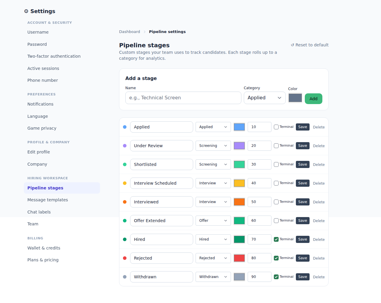Delete the Rejected stage
This screenshot has height=303, width=381.
click(x=319, y=258)
